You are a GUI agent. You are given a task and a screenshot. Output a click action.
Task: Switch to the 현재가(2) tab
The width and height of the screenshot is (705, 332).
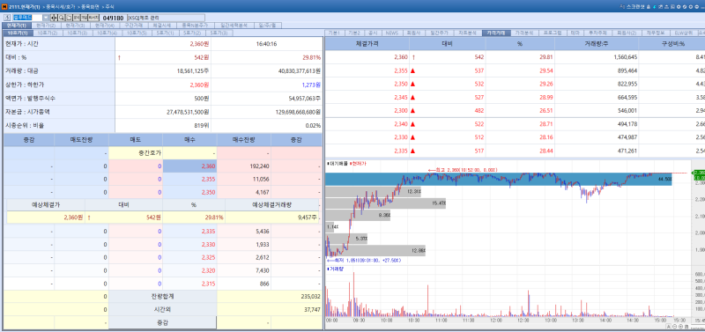[x=46, y=26]
